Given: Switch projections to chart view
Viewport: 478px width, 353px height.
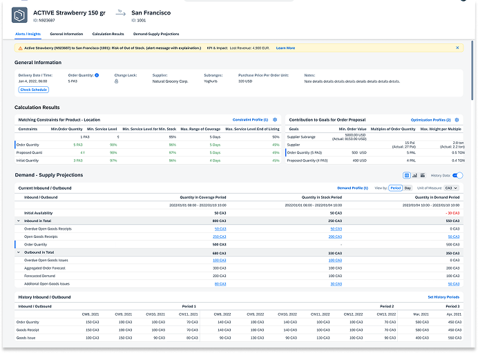Looking at the screenshot, I should [x=414, y=175].
